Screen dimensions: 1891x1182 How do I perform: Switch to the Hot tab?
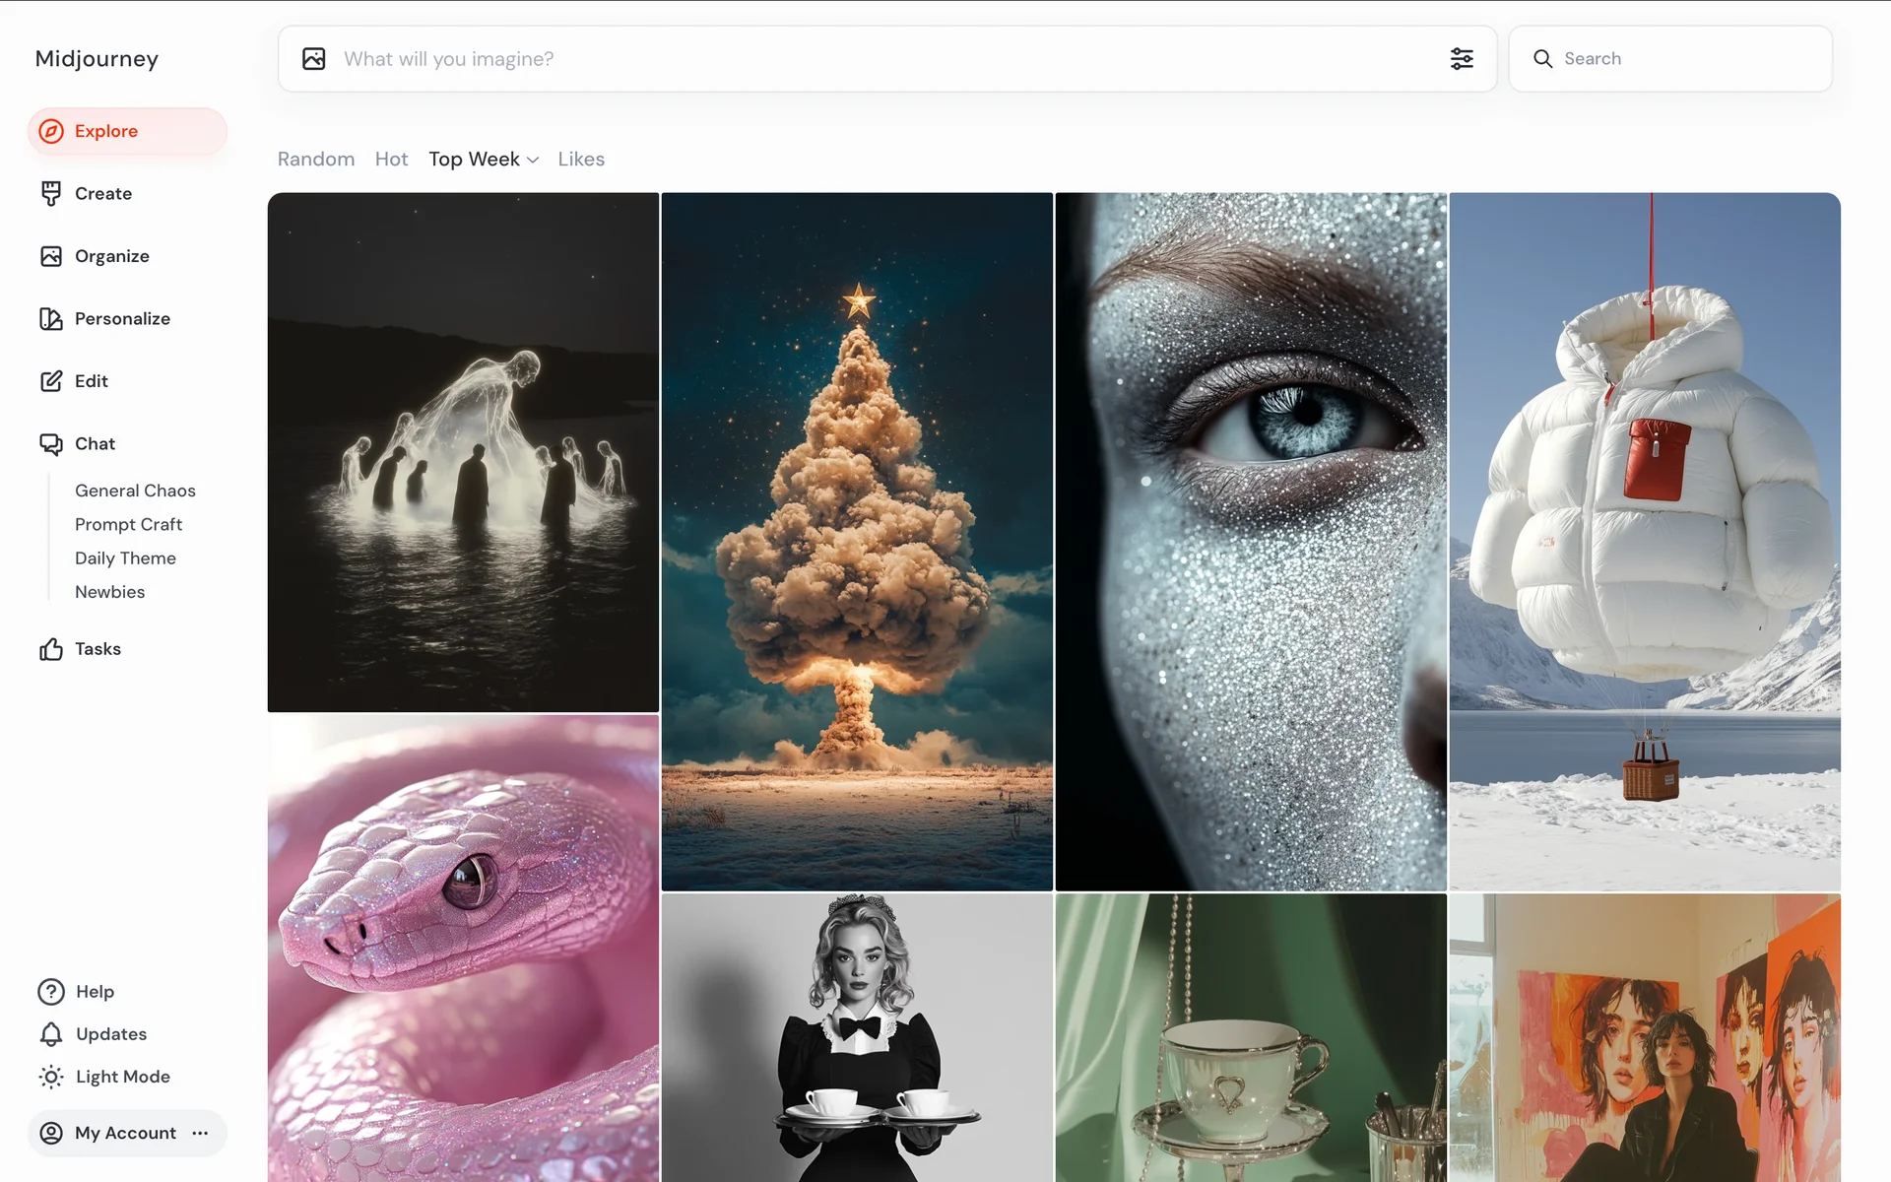point(391,160)
